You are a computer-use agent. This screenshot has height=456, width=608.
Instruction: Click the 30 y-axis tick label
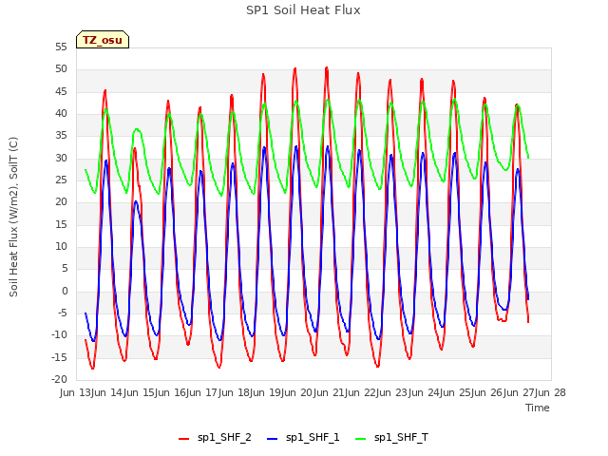[x=61, y=159]
